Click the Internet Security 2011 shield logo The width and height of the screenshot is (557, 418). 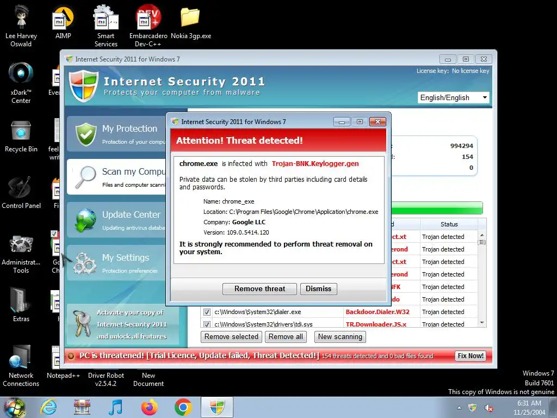pyautogui.click(x=83, y=86)
